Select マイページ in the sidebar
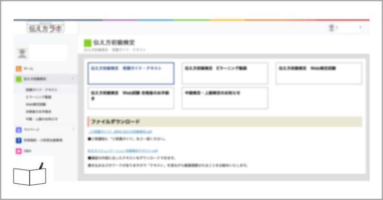Screen dimensions: 383x200 [31, 130]
